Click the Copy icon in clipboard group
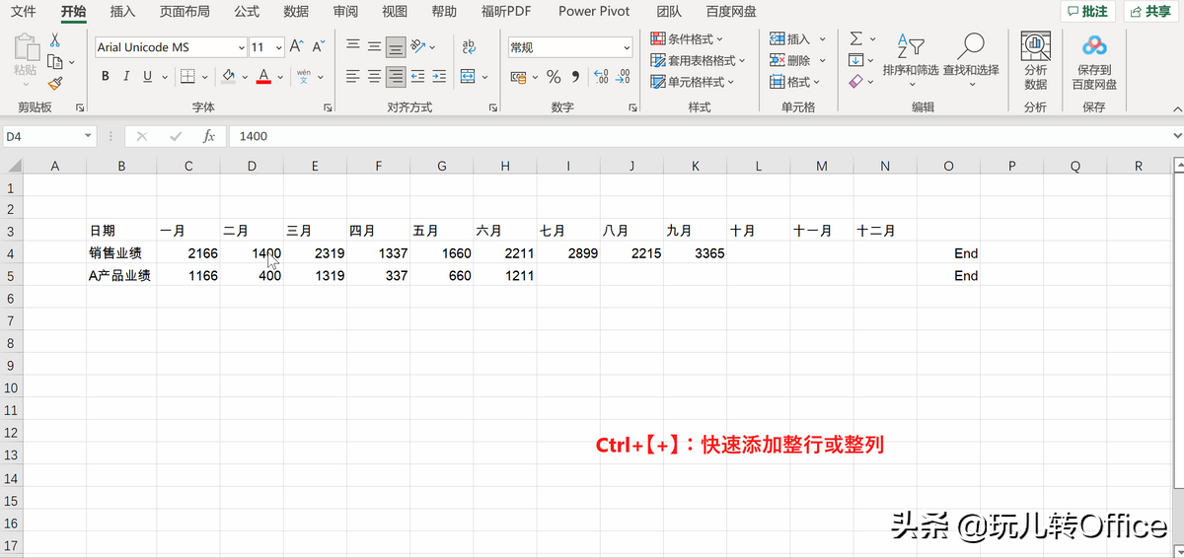Image resolution: width=1184 pixels, height=558 pixels. 54,62
